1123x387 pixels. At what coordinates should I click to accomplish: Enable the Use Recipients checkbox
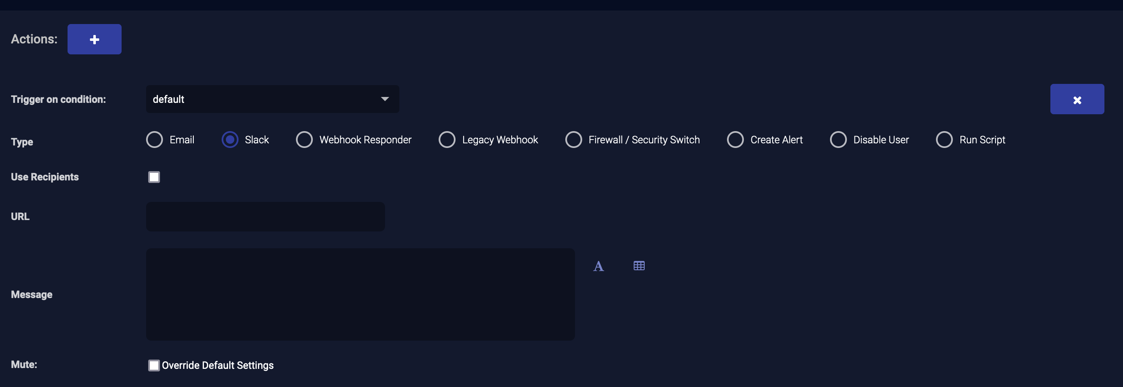point(154,177)
